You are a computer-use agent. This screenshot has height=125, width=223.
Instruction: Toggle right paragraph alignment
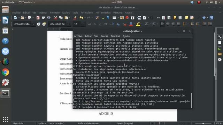pos(173,24)
